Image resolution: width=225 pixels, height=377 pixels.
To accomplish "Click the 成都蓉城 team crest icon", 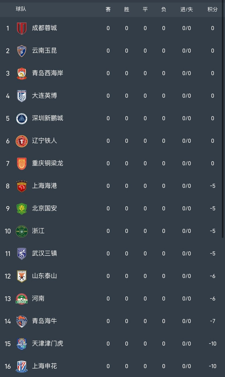I will (22, 28).
